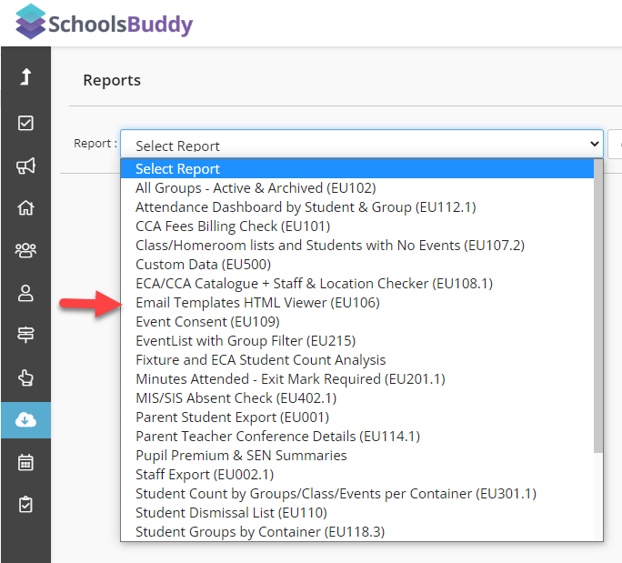The width and height of the screenshot is (622, 563).
Task: Click the report list scrollbar thumb
Action: coord(598,306)
